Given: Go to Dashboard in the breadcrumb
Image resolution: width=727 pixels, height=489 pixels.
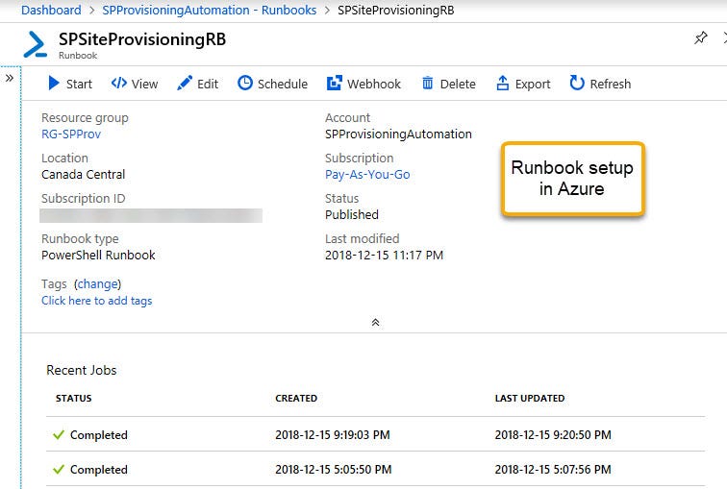Looking at the screenshot, I should point(51,11).
